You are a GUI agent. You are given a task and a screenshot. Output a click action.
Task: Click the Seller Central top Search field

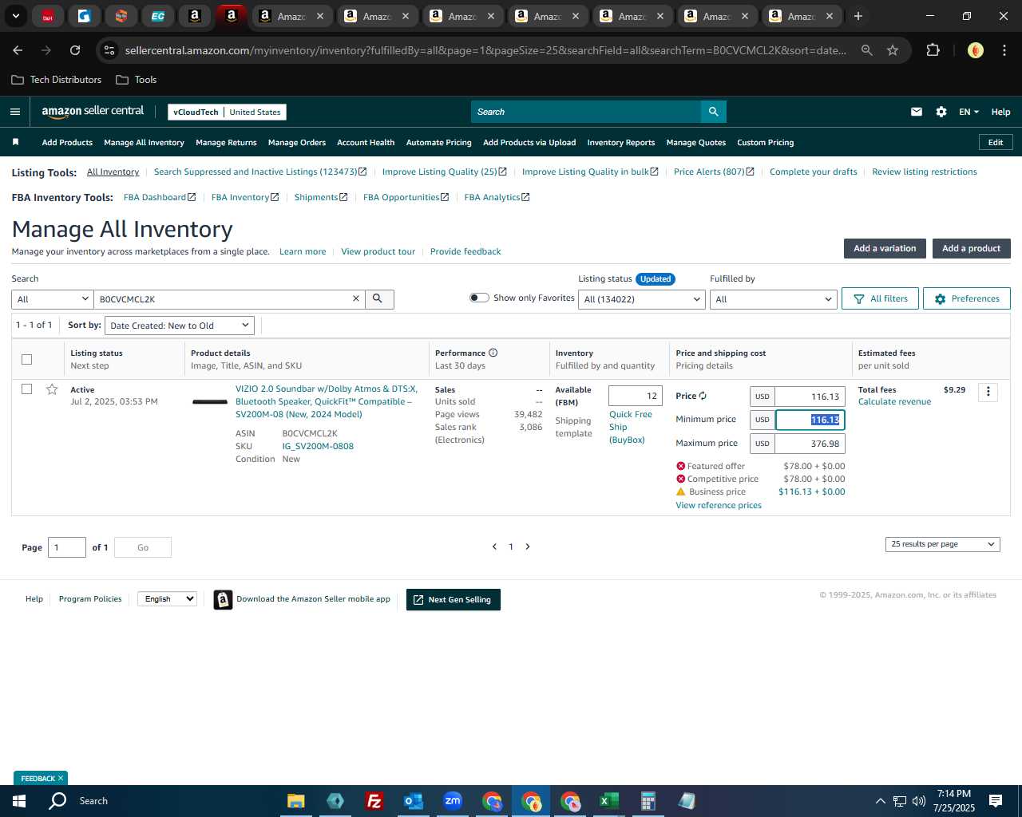point(586,112)
